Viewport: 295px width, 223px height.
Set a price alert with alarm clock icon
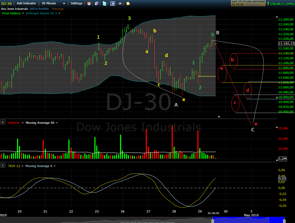click(x=89, y=4)
